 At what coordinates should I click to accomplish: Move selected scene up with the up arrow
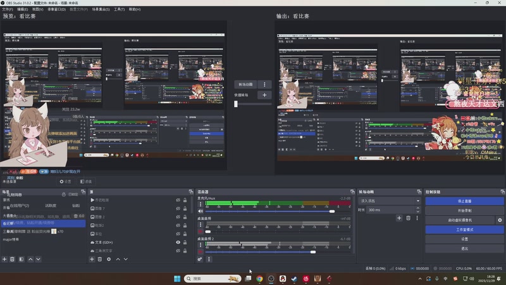pyautogui.click(x=30, y=259)
